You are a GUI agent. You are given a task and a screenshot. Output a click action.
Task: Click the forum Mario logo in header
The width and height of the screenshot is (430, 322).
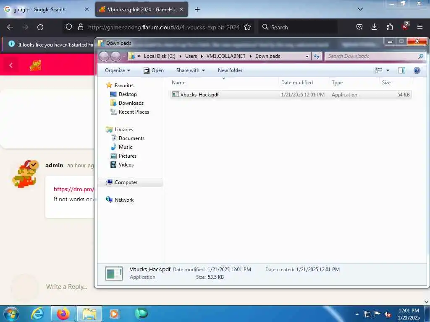point(35,65)
